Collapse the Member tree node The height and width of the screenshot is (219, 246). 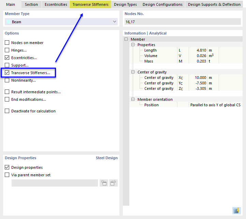(126, 39)
